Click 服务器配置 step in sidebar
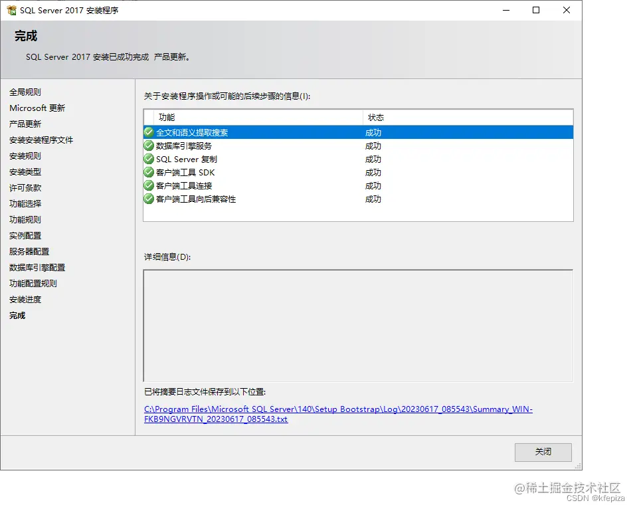635x509 pixels. (29, 252)
